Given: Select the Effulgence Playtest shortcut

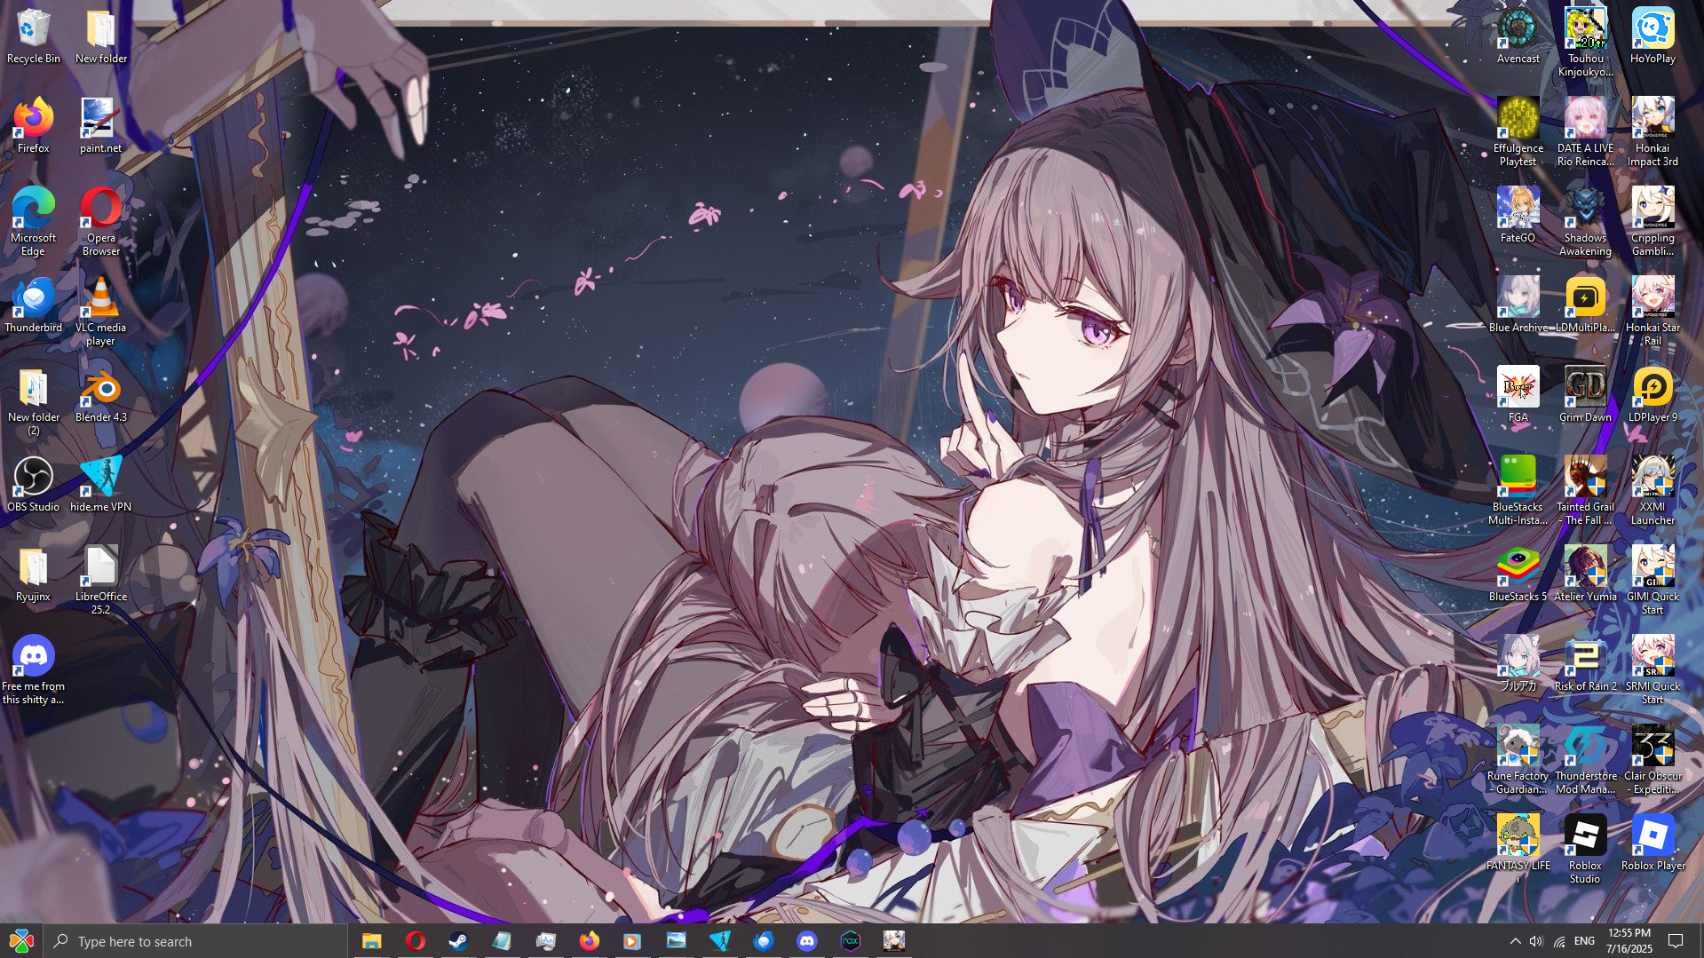Looking at the screenshot, I should 1518,132.
